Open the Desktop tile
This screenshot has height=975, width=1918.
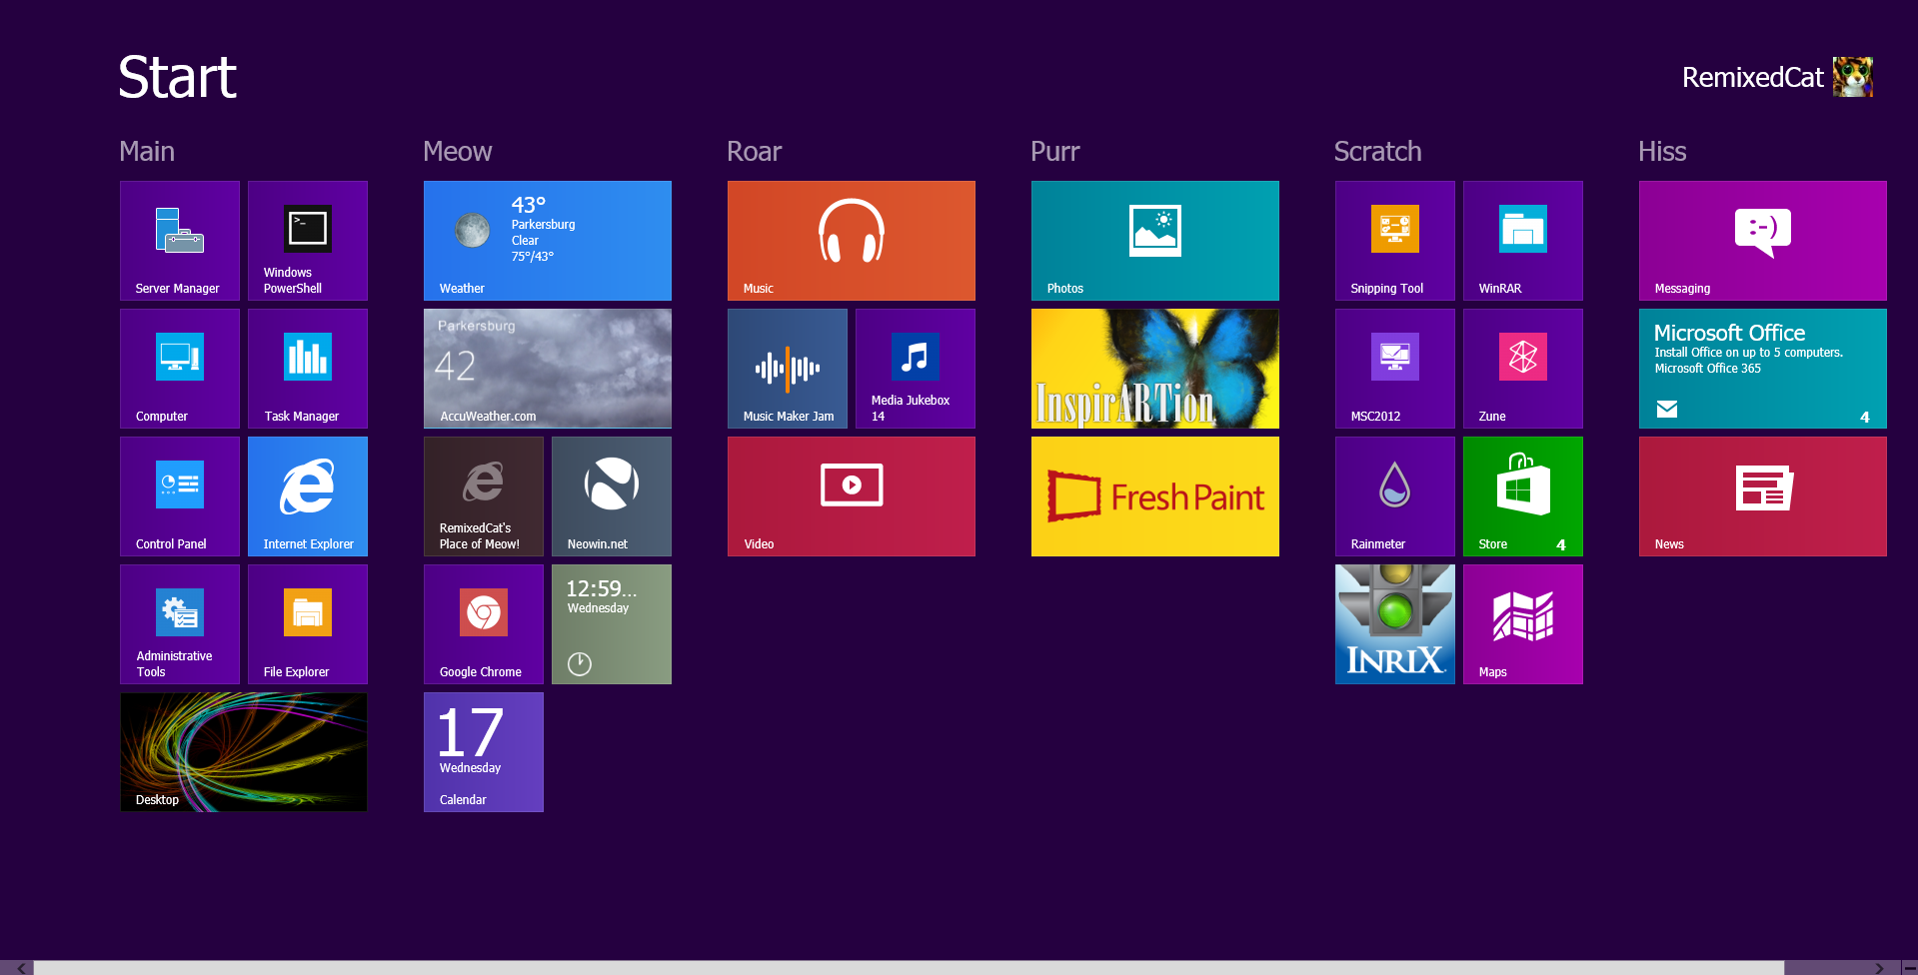[243, 752]
